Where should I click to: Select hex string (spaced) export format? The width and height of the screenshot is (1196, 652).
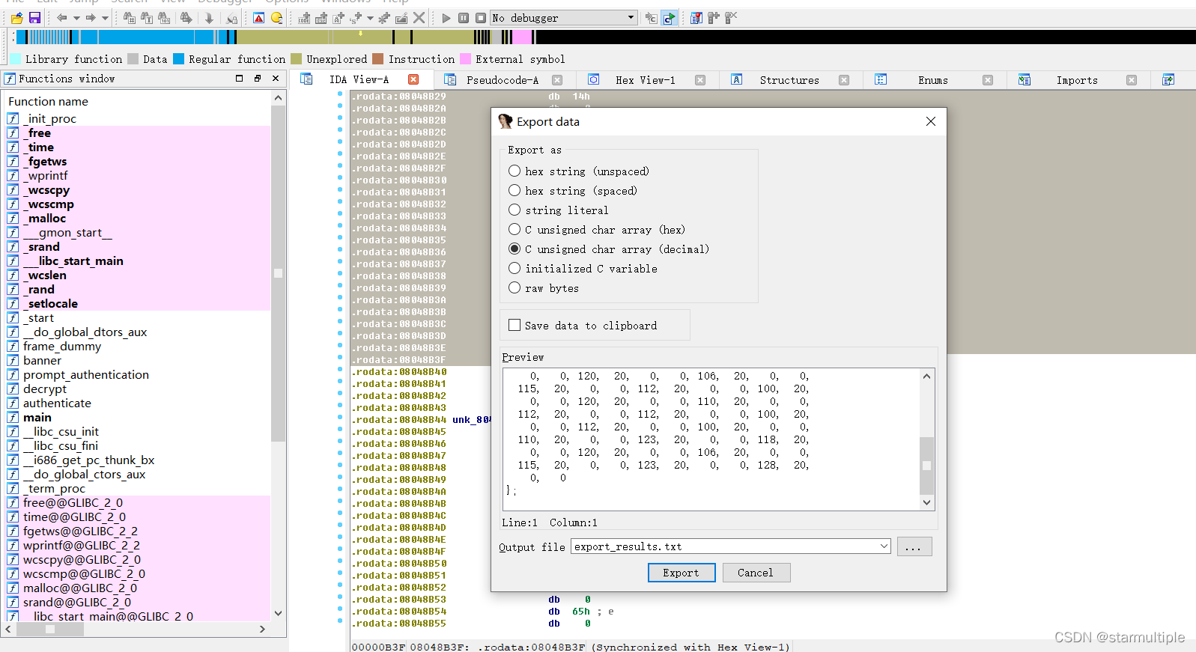(514, 191)
